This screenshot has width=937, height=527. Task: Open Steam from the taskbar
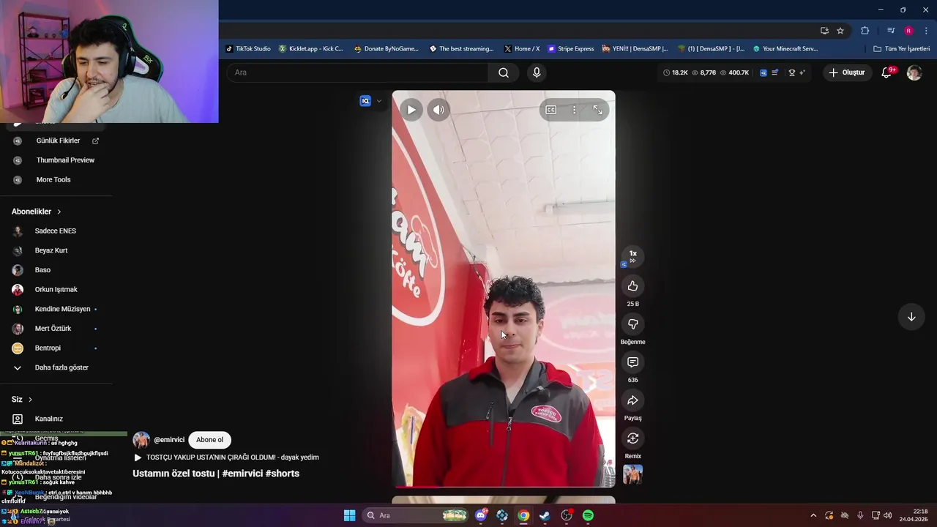[545, 515]
